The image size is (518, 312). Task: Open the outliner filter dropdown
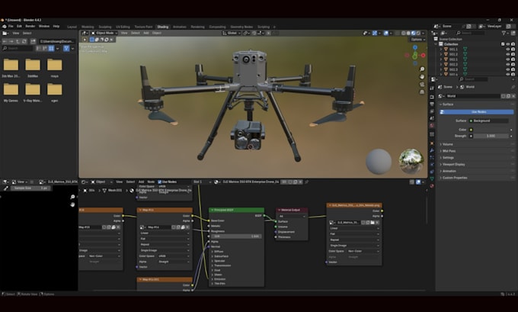(505, 33)
